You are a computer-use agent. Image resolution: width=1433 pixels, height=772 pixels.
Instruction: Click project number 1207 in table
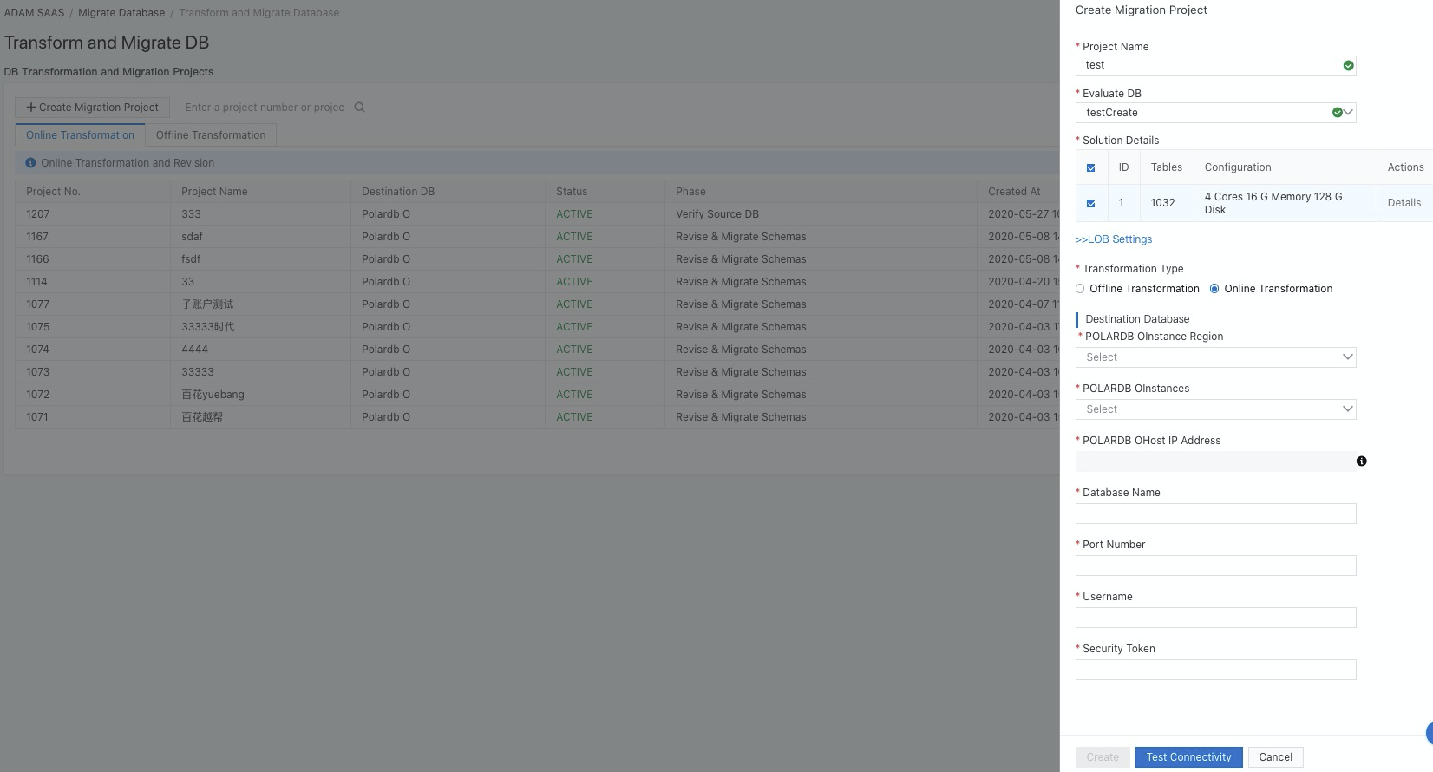[37, 214]
